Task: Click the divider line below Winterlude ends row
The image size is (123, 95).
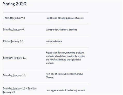Action: click(x=46, y=48)
